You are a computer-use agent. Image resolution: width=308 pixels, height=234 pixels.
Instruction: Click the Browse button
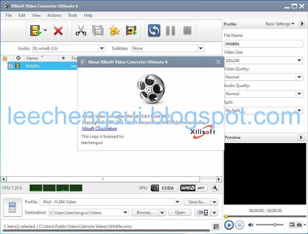click(145, 213)
